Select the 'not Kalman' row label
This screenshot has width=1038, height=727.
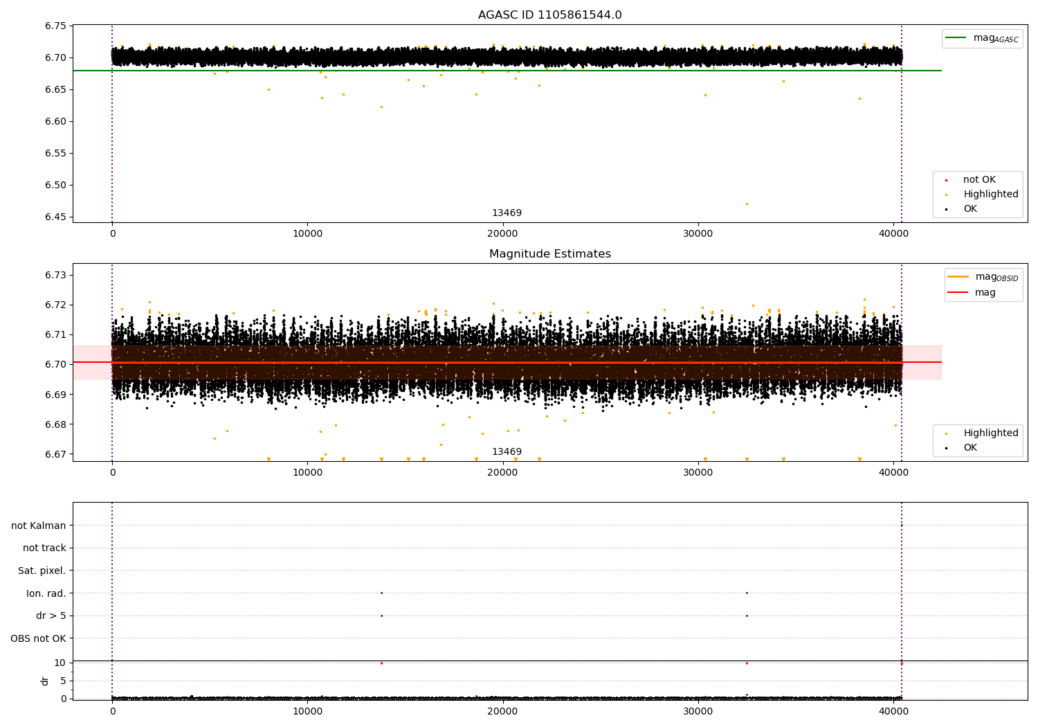pyautogui.click(x=39, y=526)
